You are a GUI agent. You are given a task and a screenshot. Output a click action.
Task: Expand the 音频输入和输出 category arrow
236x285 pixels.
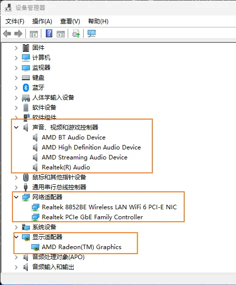[x=16, y=268]
